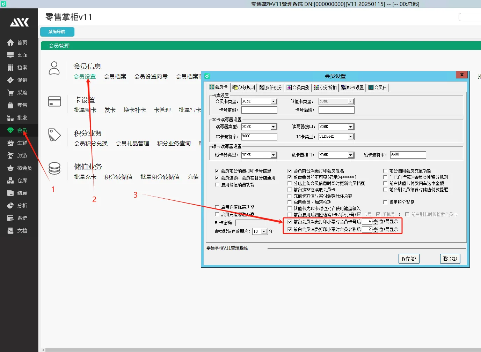The image size is (481, 352).
Task: Expand the 会员默认有效期 dropdown
Action: 264,231
